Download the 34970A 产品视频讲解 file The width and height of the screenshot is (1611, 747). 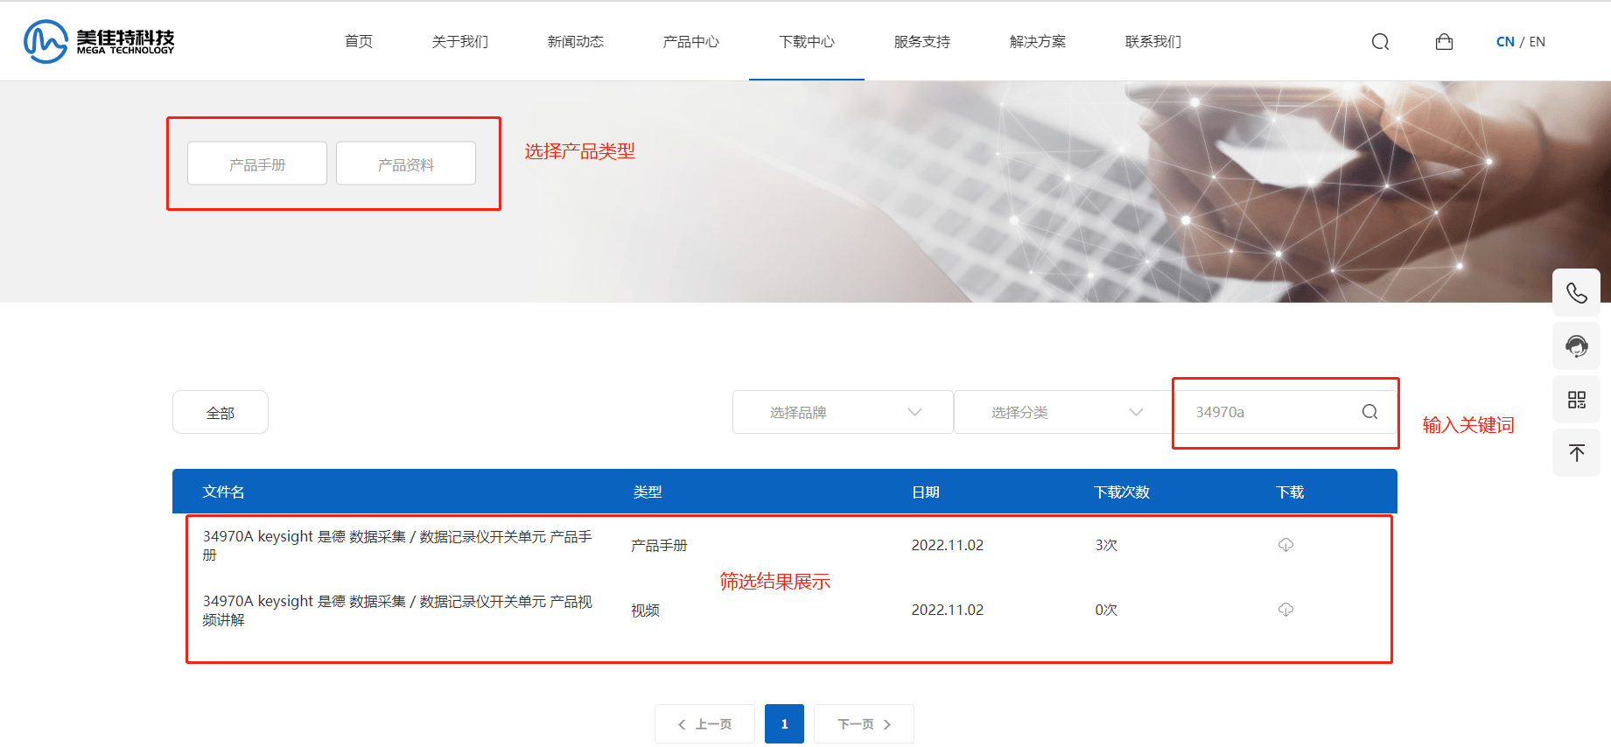click(1285, 610)
